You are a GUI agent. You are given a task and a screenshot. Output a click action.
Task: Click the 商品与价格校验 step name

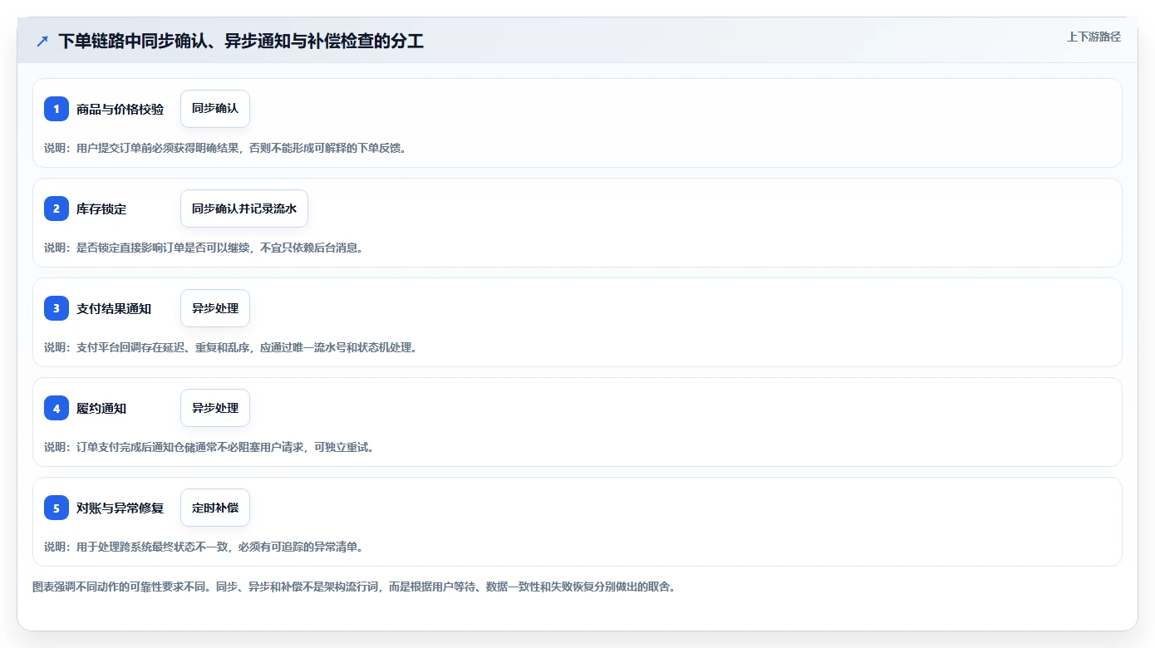[120, 109]
